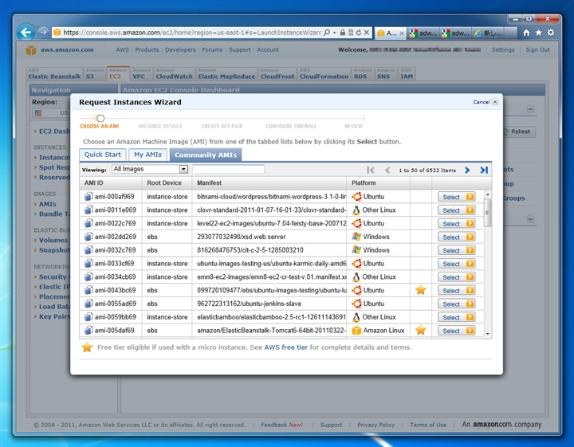
Task: Select the ami-0043bc69 Ubuntu ebs image
Action: 457,291
